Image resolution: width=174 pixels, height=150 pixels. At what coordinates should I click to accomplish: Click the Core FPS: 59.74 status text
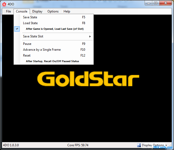tap(78, 145)
